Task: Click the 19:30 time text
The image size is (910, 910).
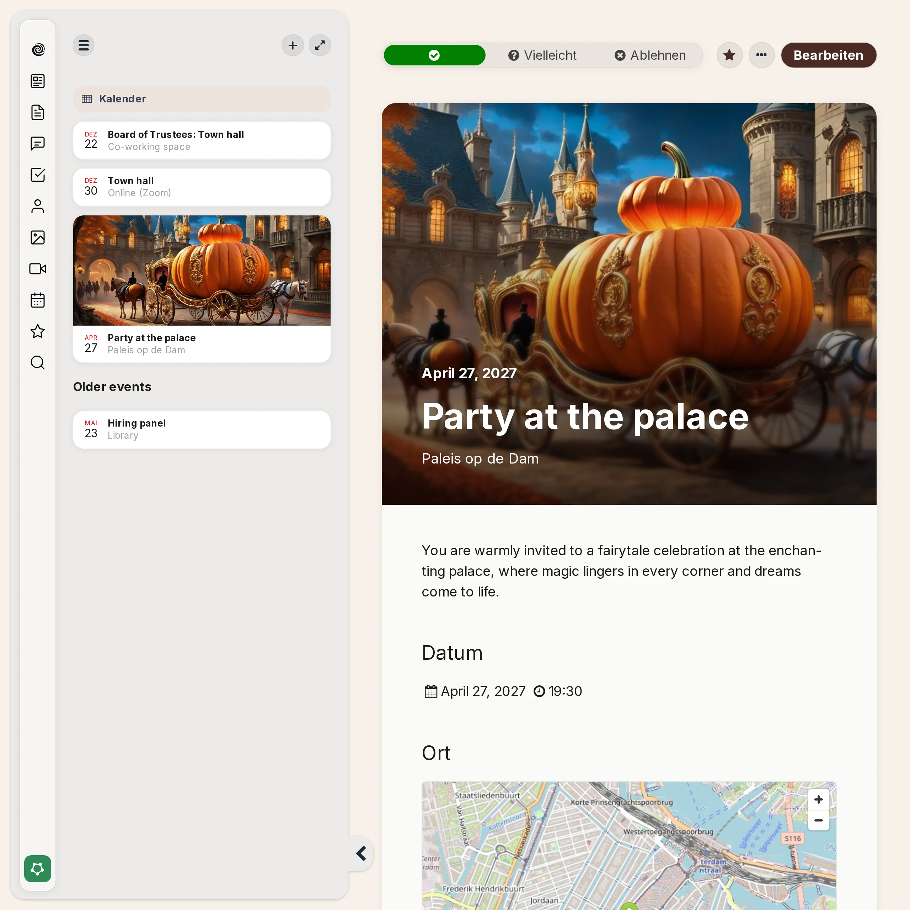Action: point(565,691)
